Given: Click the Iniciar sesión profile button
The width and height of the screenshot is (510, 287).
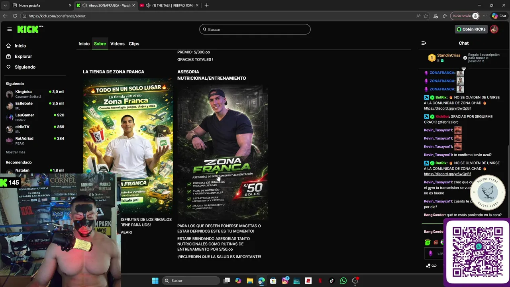Looking at the screenshot, I should (x=465, y=16).
